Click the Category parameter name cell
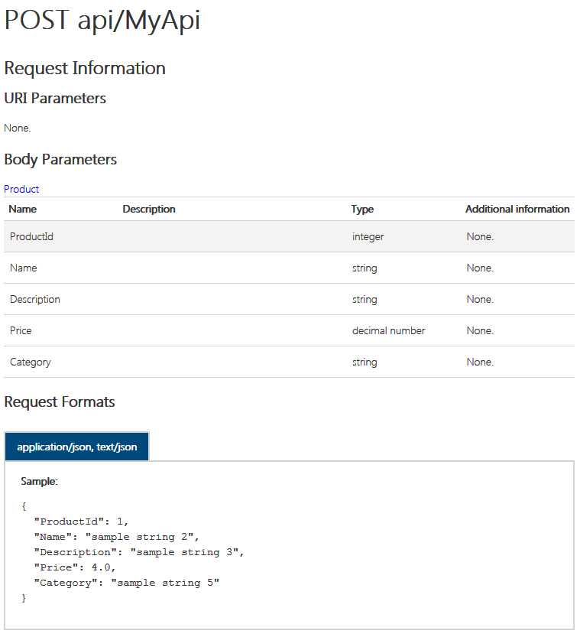The image size is (580, 637). [31, 362]
